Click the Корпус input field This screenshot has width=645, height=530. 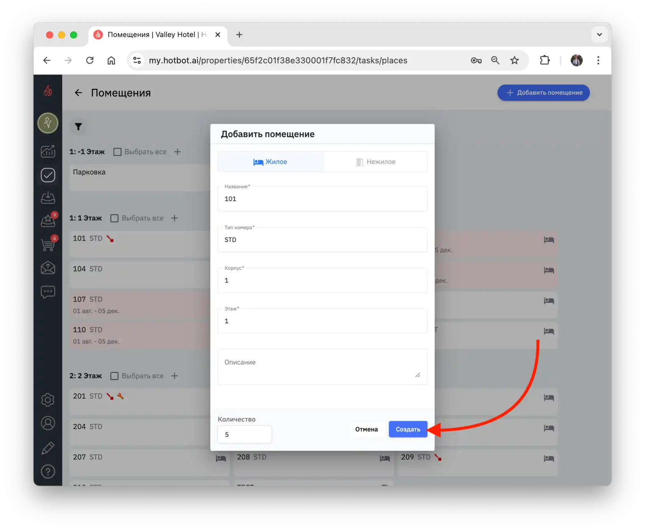pyautogui.click(x=322, y=280)
